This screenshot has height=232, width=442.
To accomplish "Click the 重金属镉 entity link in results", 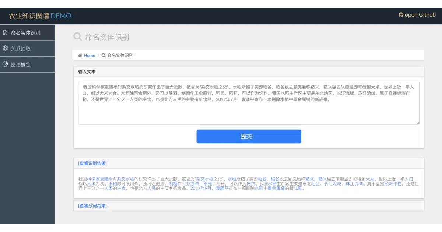I will [x=276, y=188].
